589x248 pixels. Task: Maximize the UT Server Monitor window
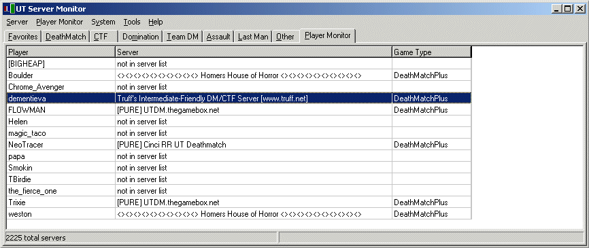(567, 9)
